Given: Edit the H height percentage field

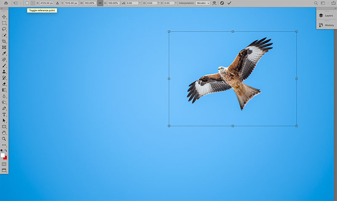Looking at the screenshot, I should pos(113,3).
